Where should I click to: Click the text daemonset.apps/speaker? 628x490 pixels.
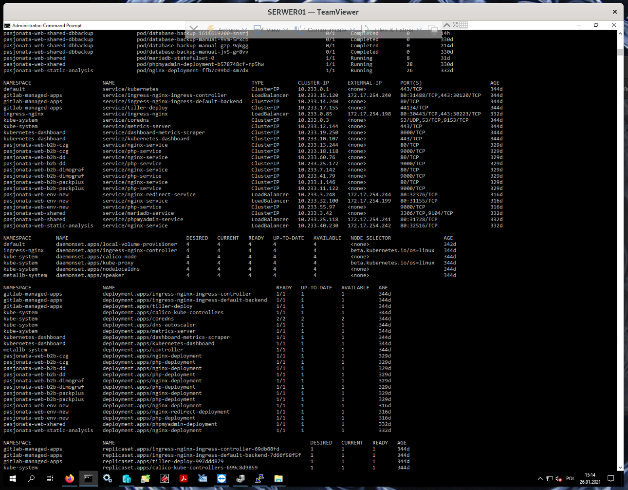point(90,275)
